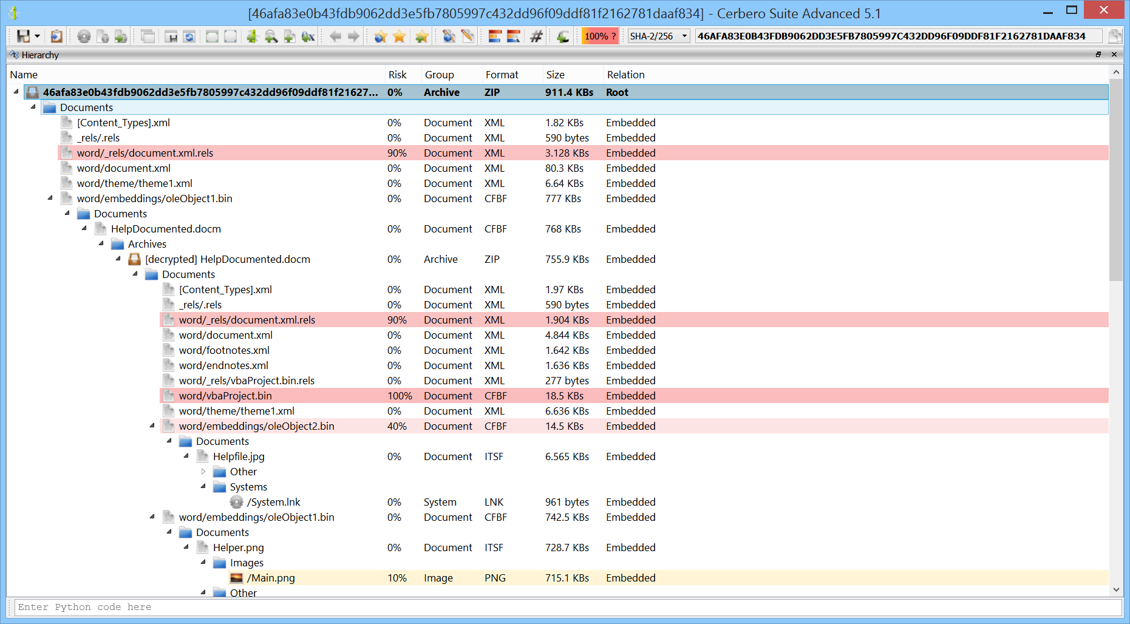Screen dimensions: 1130x624
Task: Click the hierarchy vertical scrollbar thumb
Action: (1116, 179)
